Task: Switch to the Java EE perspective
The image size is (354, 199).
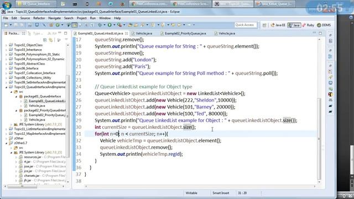Action: coord(278,25)
